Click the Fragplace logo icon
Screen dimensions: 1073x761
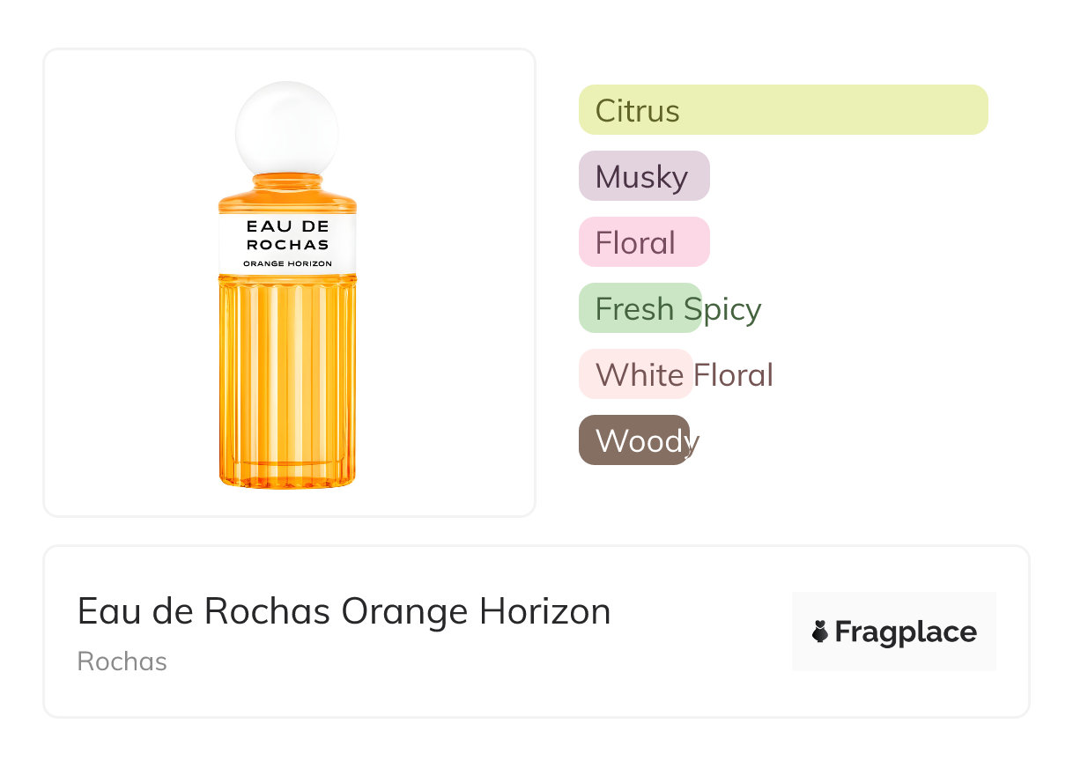pyautogui.click(x=820, y=632)
